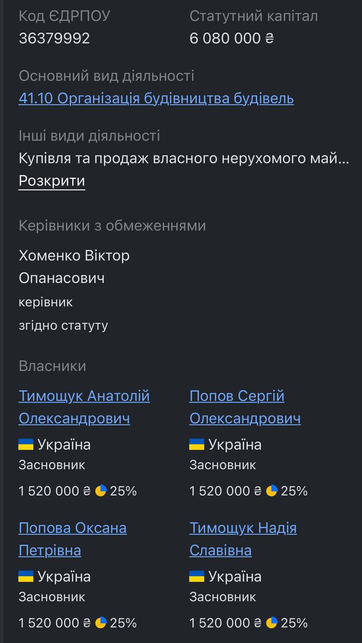Click the ЄДРПОУ code 36379992

click(54, 38)
